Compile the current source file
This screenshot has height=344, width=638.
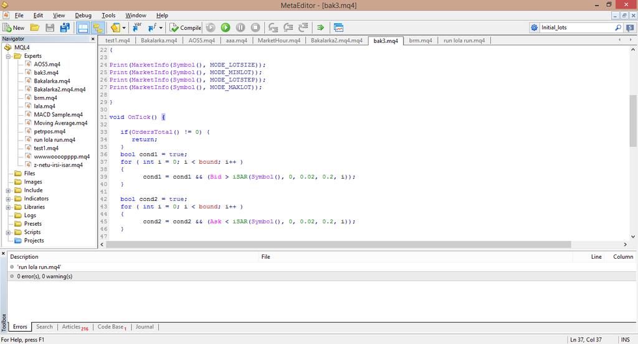[185, 27]
